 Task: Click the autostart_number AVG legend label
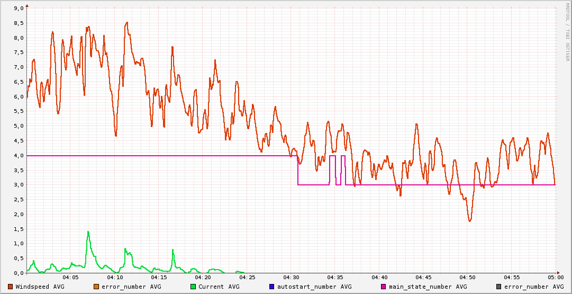pos(314,287)
